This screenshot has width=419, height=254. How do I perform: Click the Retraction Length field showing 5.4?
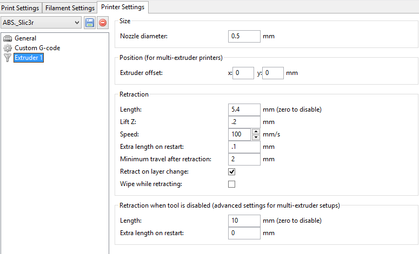[244, 109]
